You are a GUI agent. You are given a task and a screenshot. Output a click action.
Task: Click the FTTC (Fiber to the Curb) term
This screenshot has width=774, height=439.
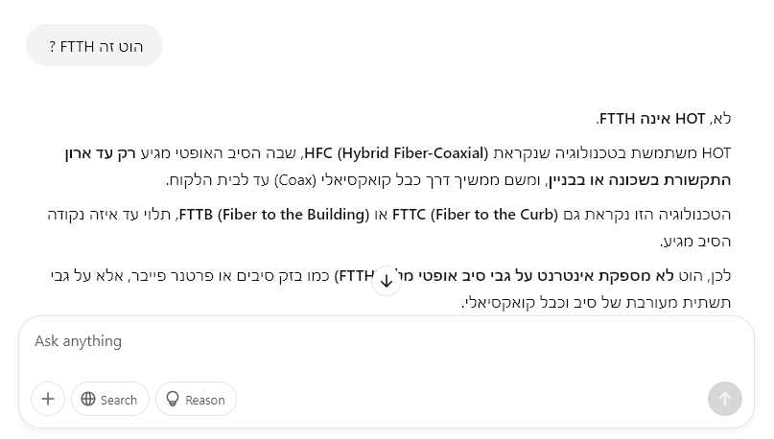476,215
